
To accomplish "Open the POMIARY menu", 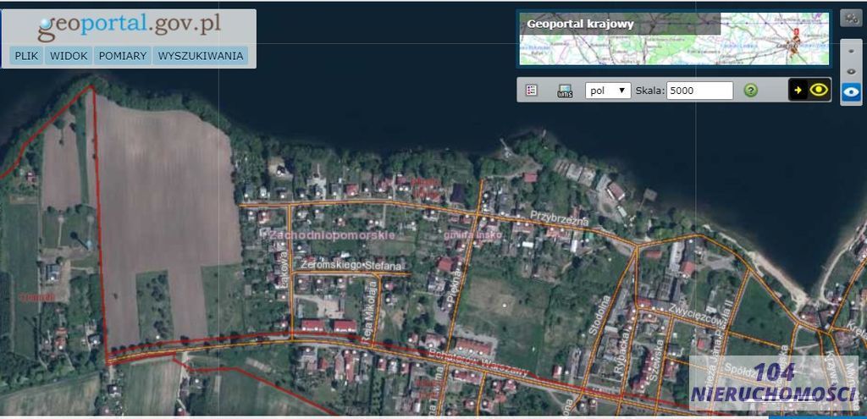I will click(x=123, y=56).
